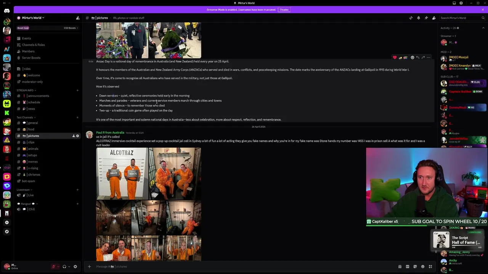Open edit channel gear on pictures channel
488x274 pixels.
[x=77, y=136]
